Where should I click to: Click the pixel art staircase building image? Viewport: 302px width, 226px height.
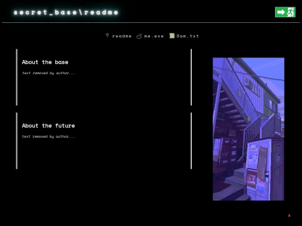[248, 129]
